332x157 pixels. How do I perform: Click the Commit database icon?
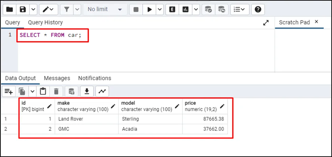pos(209,9)
